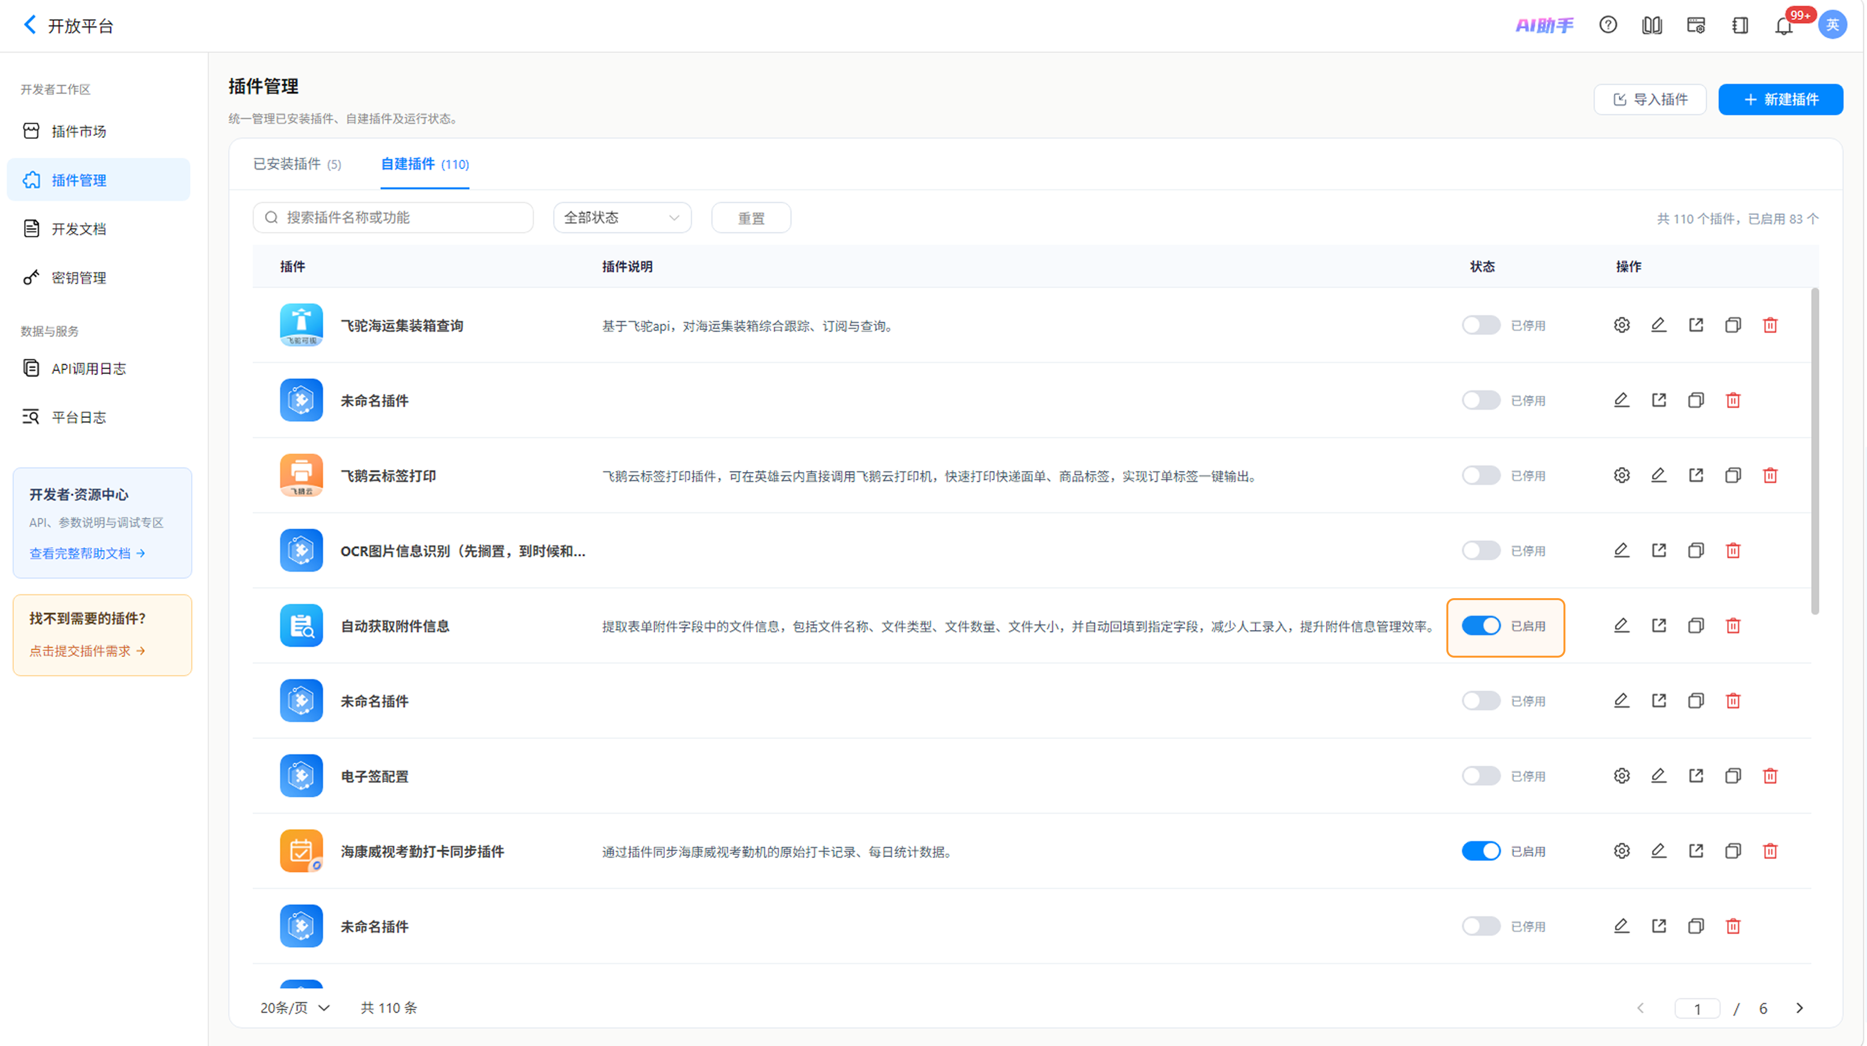Disable the 自动获取附件信息 toggle
The image size is (1867, 1046).
coord(1481,626)
